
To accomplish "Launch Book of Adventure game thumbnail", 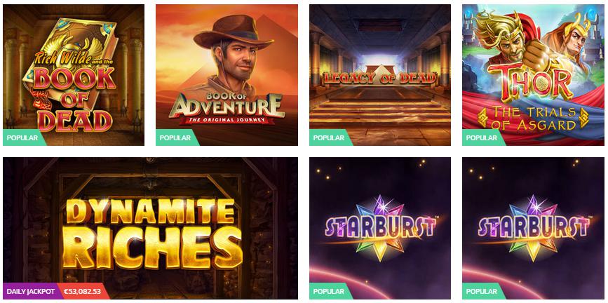I will point(227,75).
